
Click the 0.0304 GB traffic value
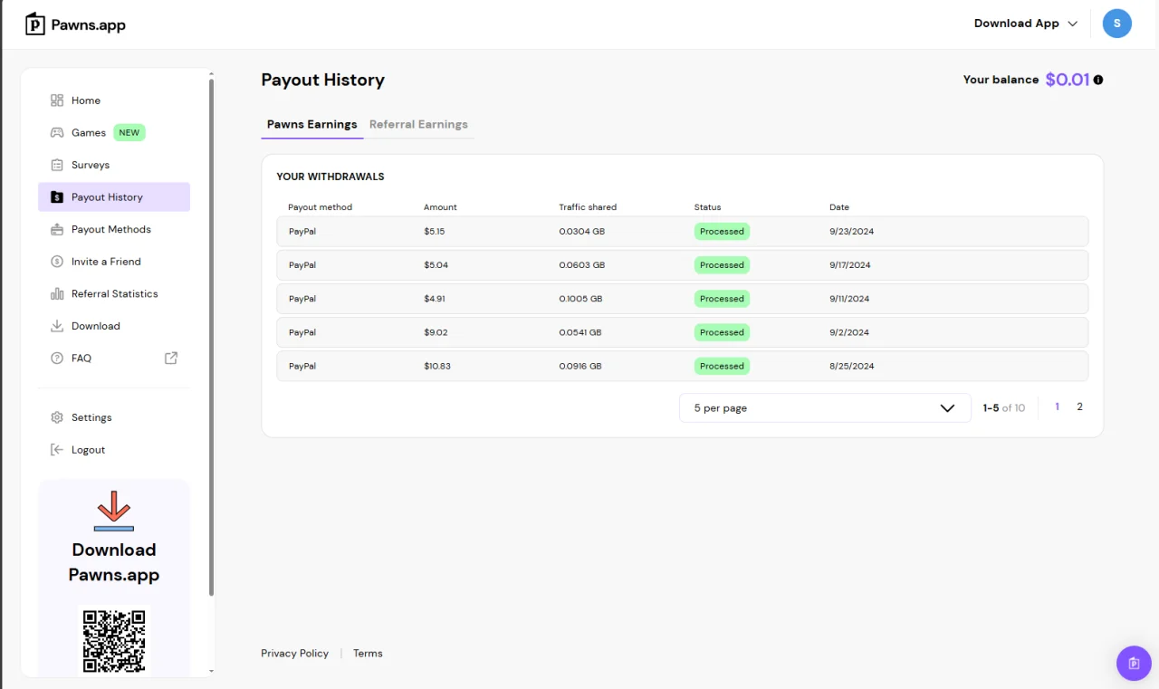(581, 232)
